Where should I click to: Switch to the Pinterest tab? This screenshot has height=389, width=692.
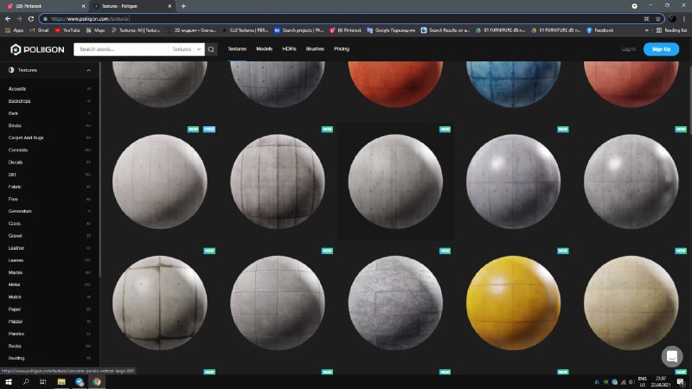pyautogui.click(x=44, y=6)
